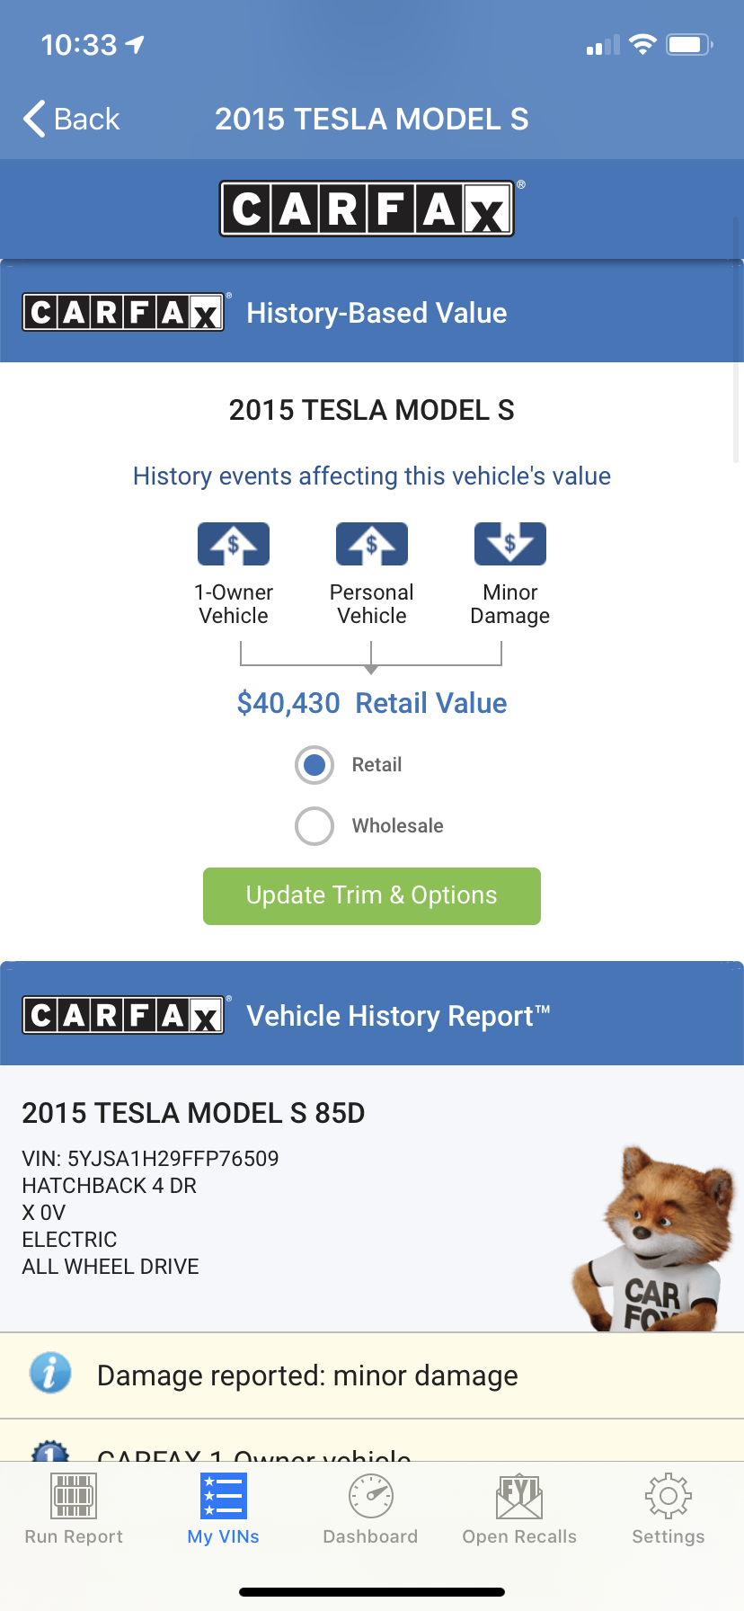This screenshot has height=1611, width=744.
Task: Tap the 1-Owner Vehicle value-up icon
Action: point(234,544)
